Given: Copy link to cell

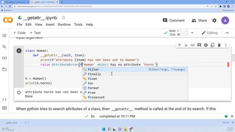Looking at the screenshot, I should tap(192, 45).
